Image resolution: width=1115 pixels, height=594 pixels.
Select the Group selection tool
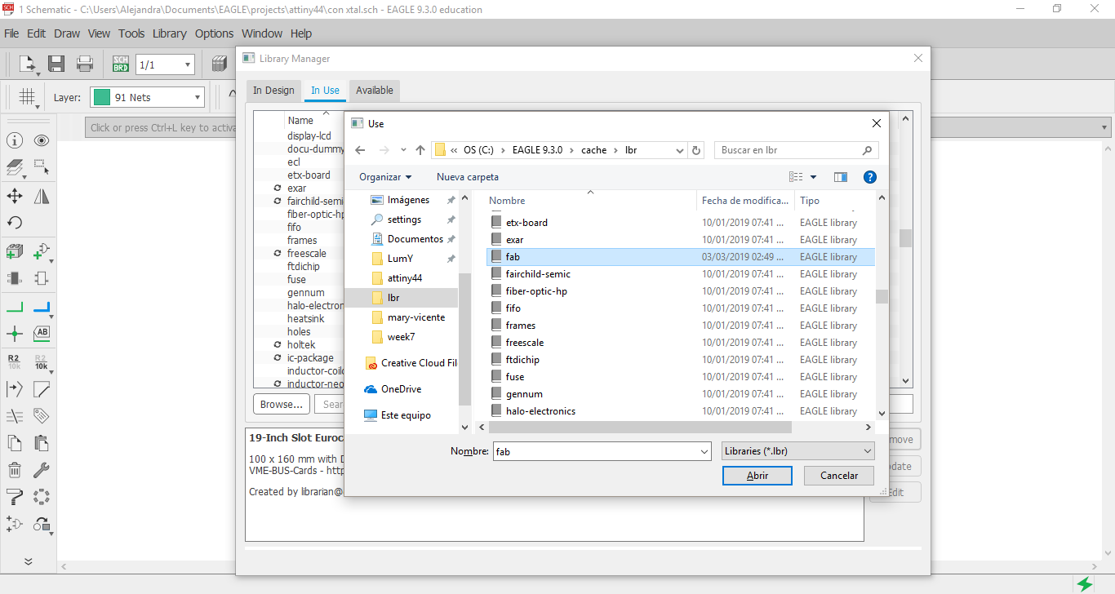coord(42,168)
